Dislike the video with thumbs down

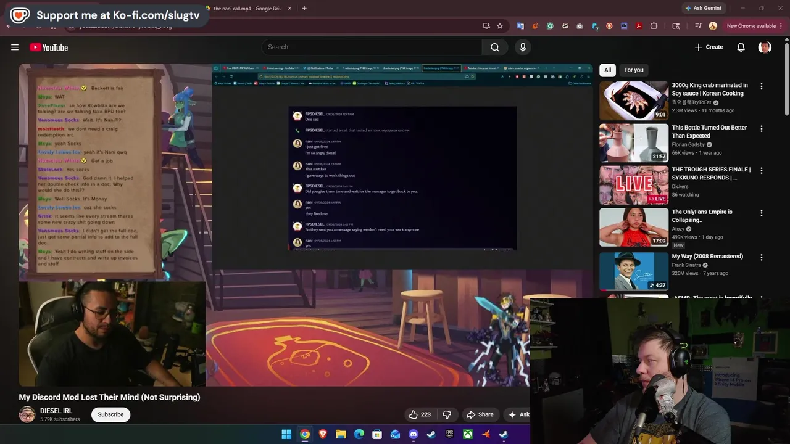point(447,414)
